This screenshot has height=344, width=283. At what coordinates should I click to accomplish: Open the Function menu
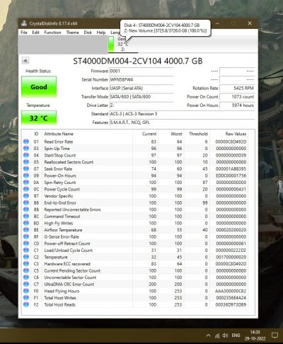(52, 33)
